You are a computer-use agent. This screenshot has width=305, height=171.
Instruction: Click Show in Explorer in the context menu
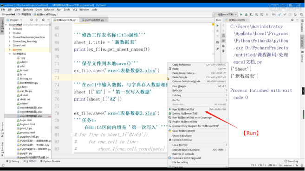(x=198, y=136)
